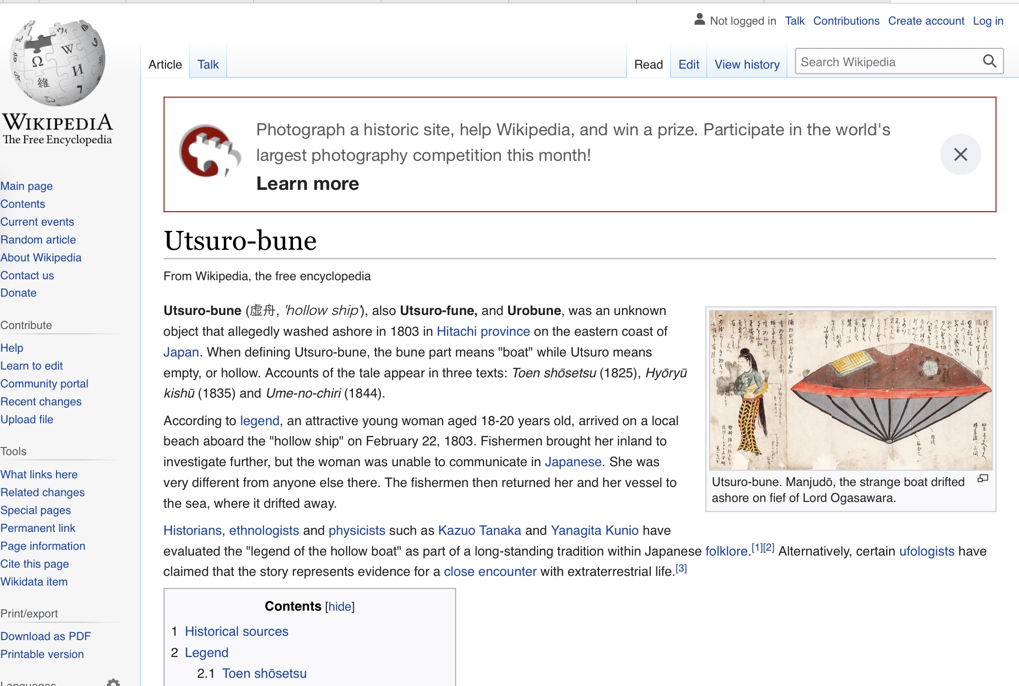Enlarge the Utsuro-bune image via the magnify icon
1019x686 pixels.
click(983, 479)
